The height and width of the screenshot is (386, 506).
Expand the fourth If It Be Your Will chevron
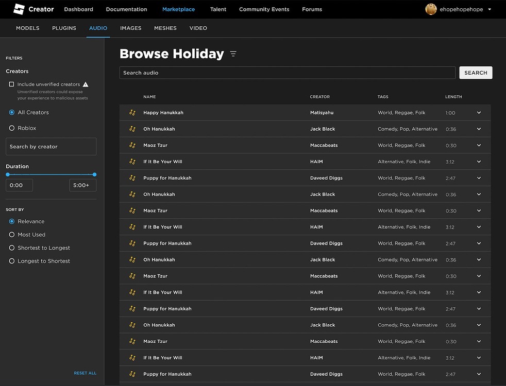pos(479,358)
